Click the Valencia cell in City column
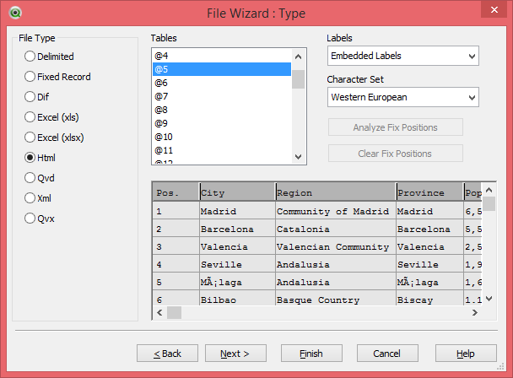Image resolution: width=513 pixels, height=378 pixels. (238, 246)
